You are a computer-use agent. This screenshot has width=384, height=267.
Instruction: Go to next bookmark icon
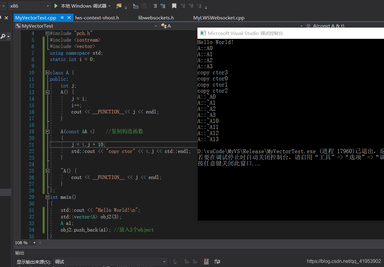[x=191, y=6]
